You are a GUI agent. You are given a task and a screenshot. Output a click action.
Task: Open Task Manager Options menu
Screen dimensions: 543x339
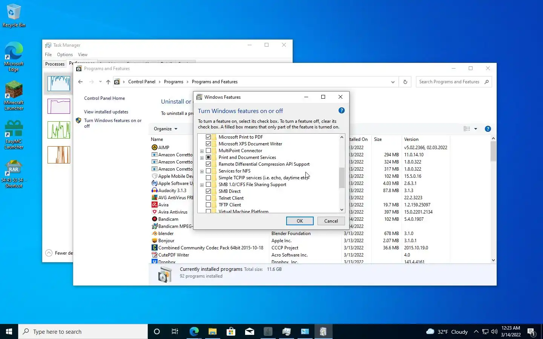(x=65, y=55)
